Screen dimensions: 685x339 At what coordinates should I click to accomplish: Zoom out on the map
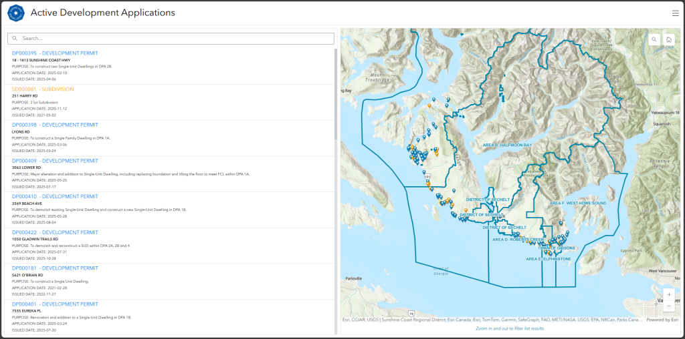coord(668,306)
